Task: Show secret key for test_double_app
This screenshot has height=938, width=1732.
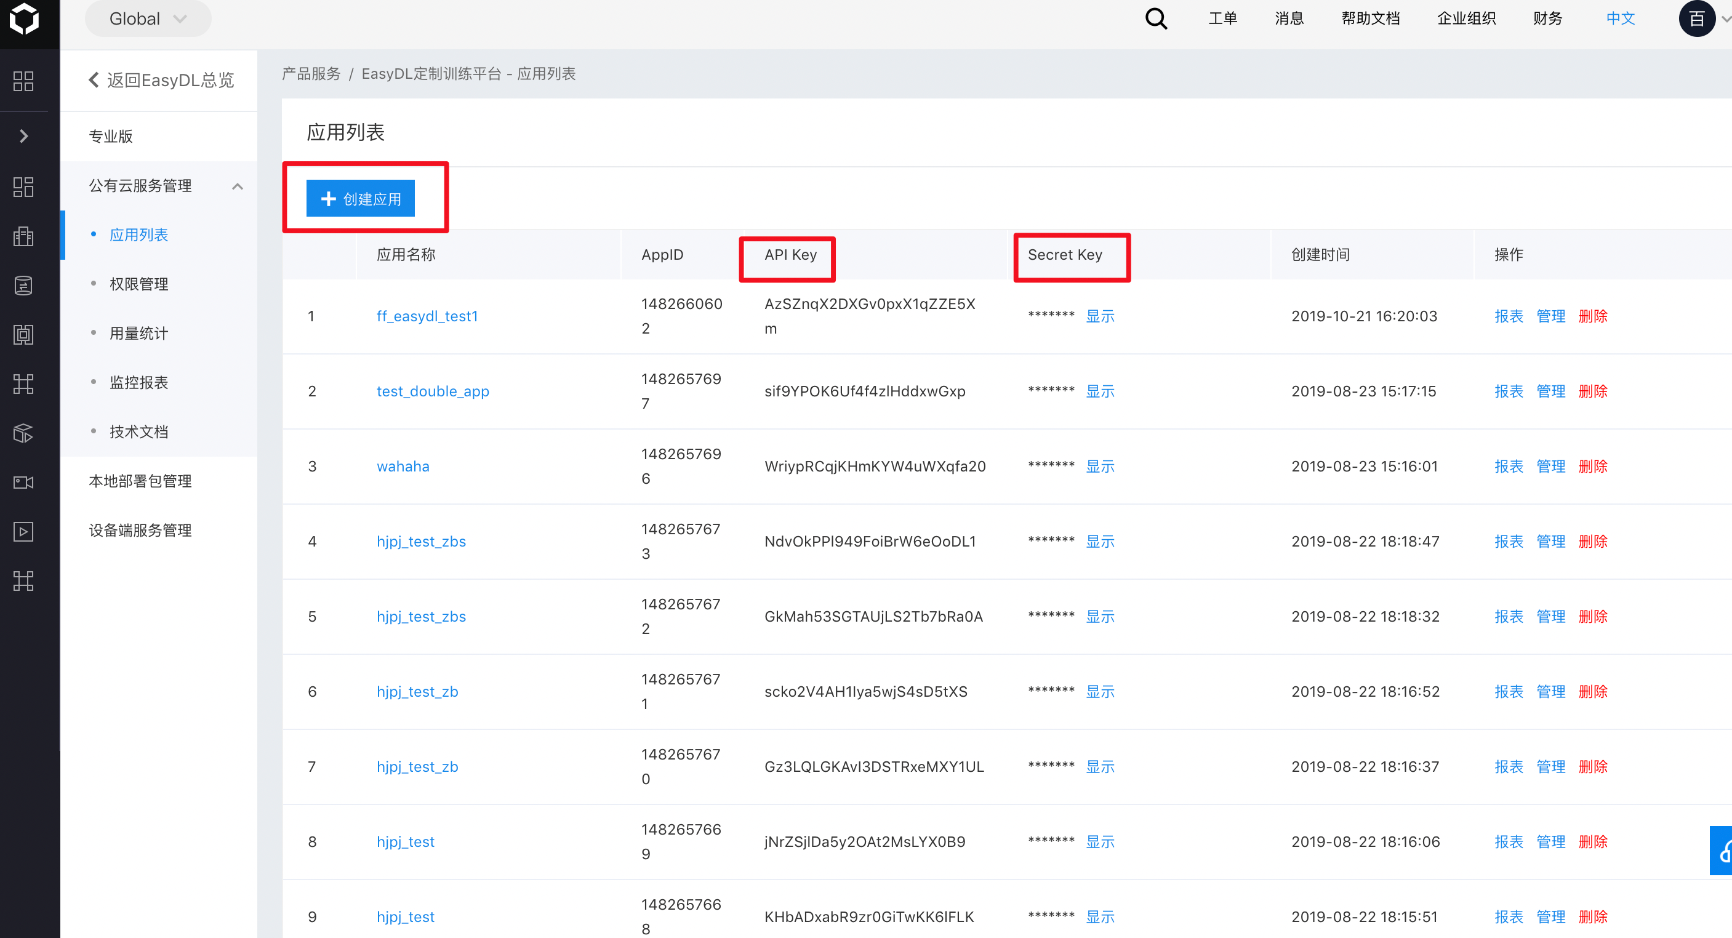Action: point(1100,391)
